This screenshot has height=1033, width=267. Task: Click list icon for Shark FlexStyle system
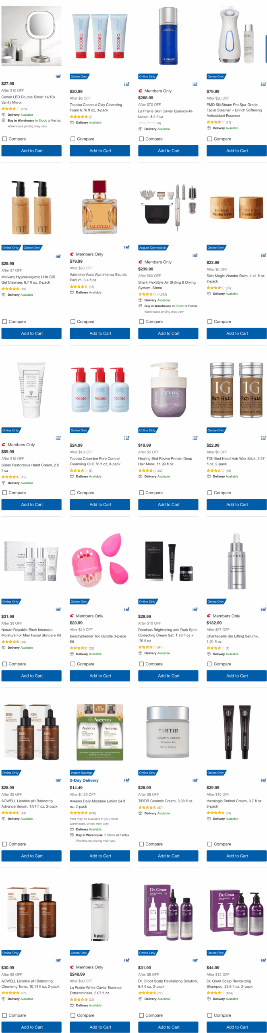tap(195, 255)
